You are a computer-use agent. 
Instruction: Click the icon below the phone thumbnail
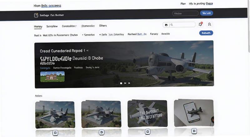(x=194, y=131)
